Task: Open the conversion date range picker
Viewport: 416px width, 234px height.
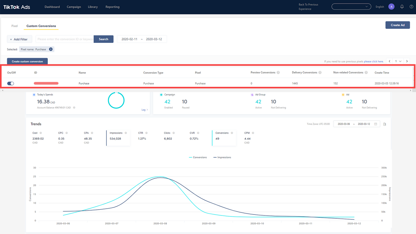Action: (x=142, y=39)
